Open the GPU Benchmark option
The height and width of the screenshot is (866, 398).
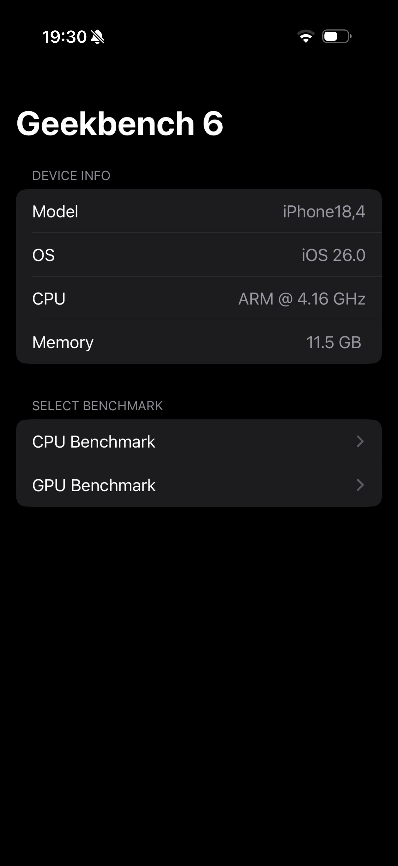coord(94,485)
